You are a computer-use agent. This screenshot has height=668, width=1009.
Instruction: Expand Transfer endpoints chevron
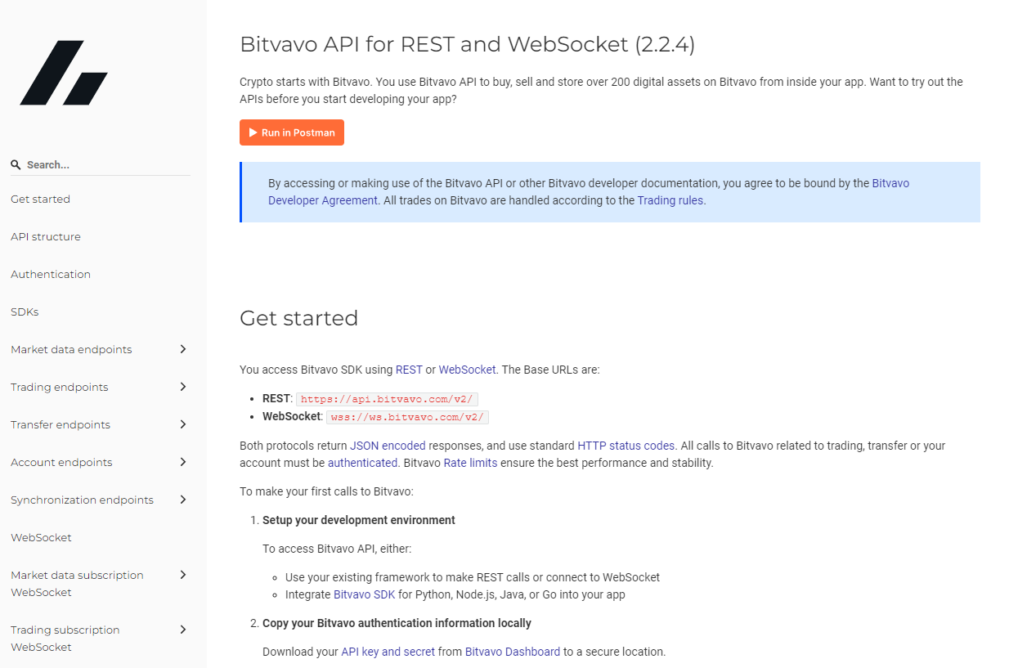pos(183,424)
